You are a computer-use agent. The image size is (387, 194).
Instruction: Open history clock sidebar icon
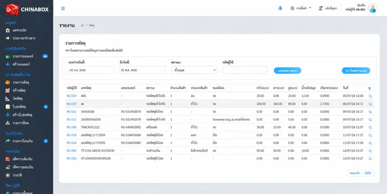(x=8, y=175)
